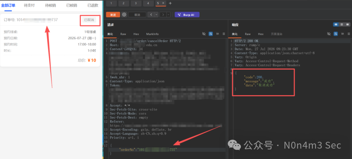Click the 1号球桌 table value
Viewport: 352px width, 159px height.
pyautogui.click(x=90, y=32)
